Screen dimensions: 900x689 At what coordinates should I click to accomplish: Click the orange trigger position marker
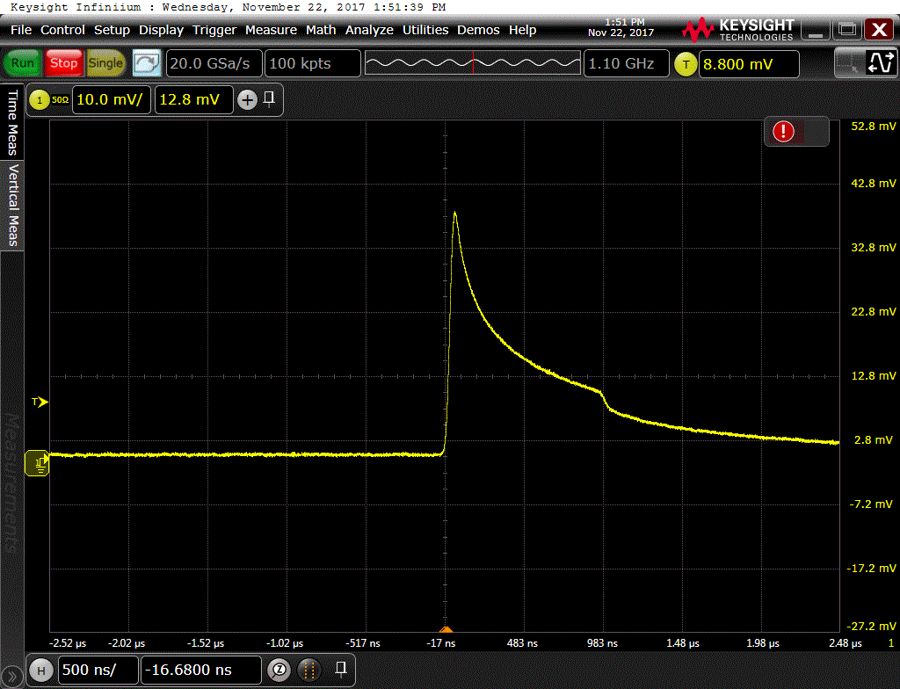tap(446, 629)
